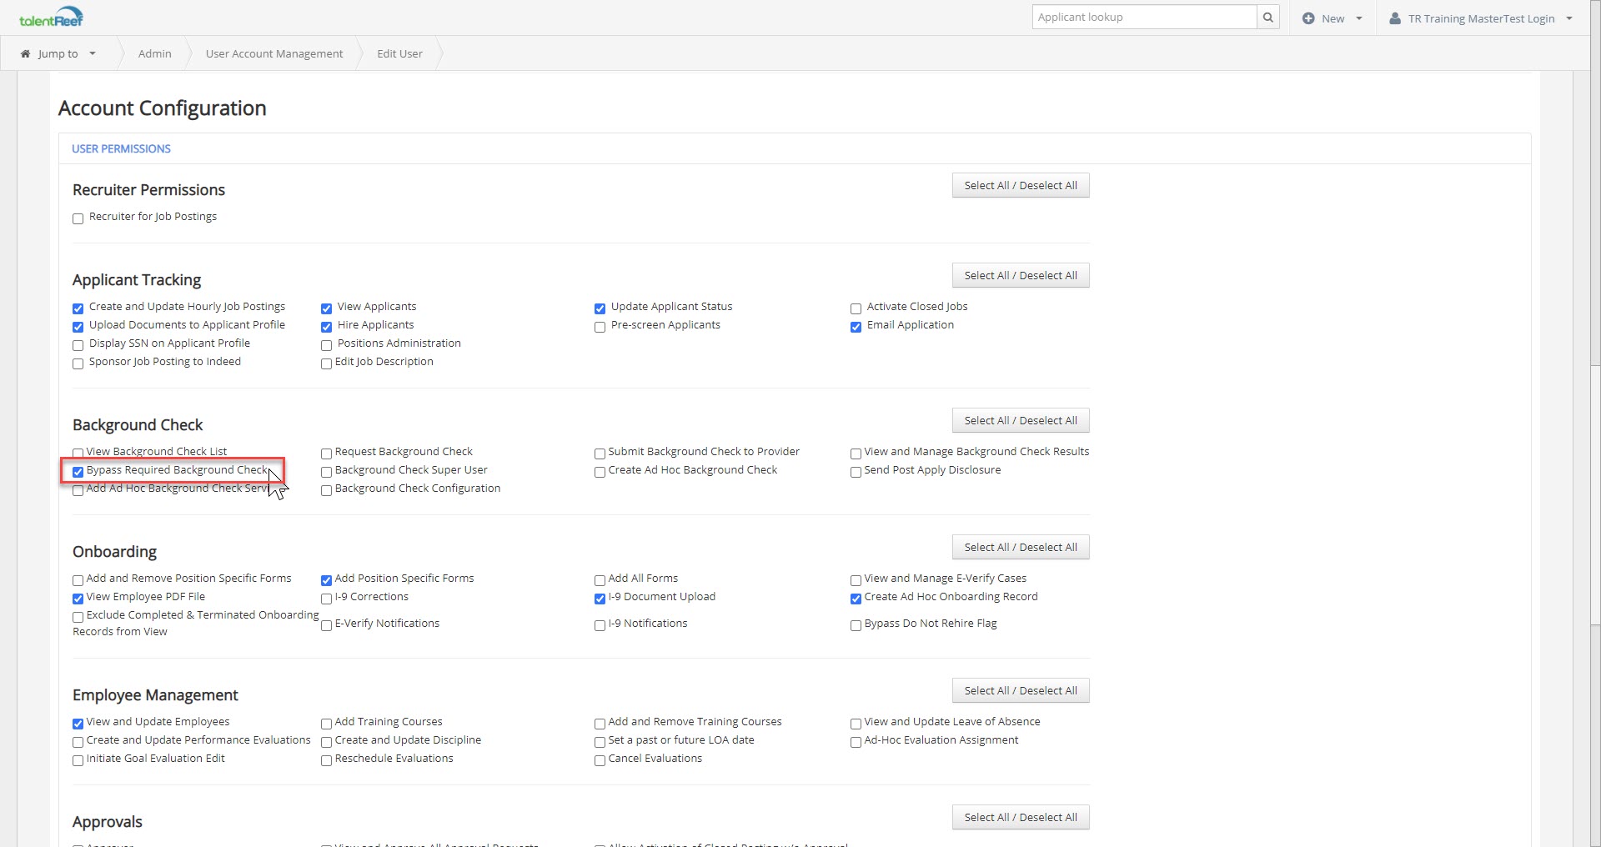Click into the Applicant lookup field
1601x847 pixels.
pos(1143,18)
